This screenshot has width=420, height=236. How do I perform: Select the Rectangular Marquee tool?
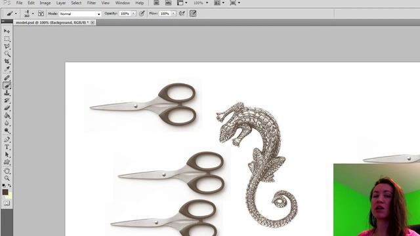tap(7, 39)
